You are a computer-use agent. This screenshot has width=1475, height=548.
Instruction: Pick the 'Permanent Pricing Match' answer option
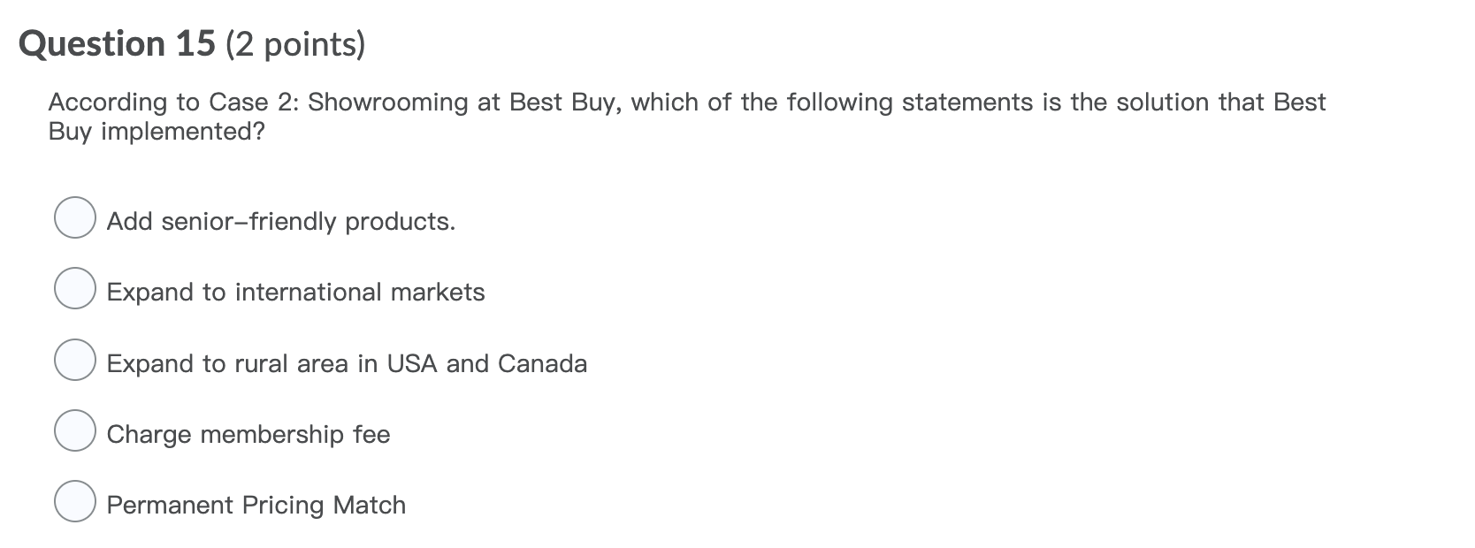point(75,501)
